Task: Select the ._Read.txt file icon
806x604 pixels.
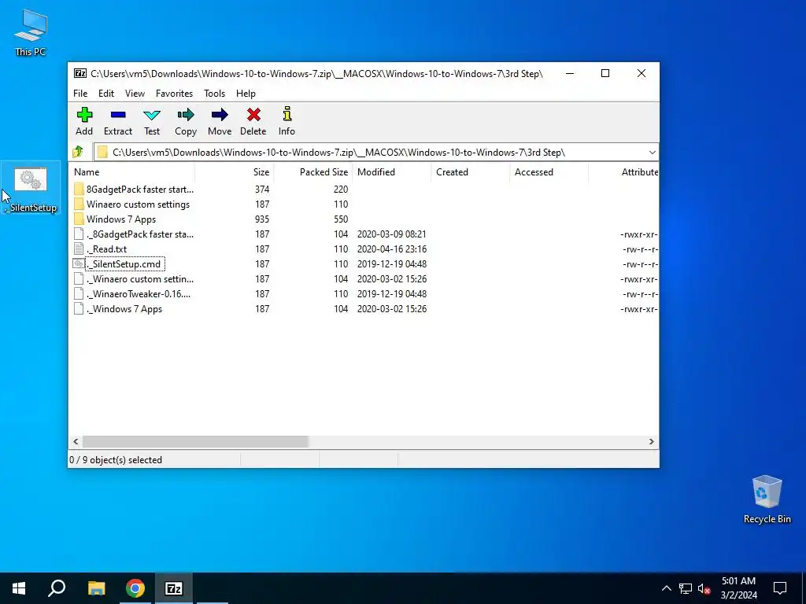Action: 79,249
